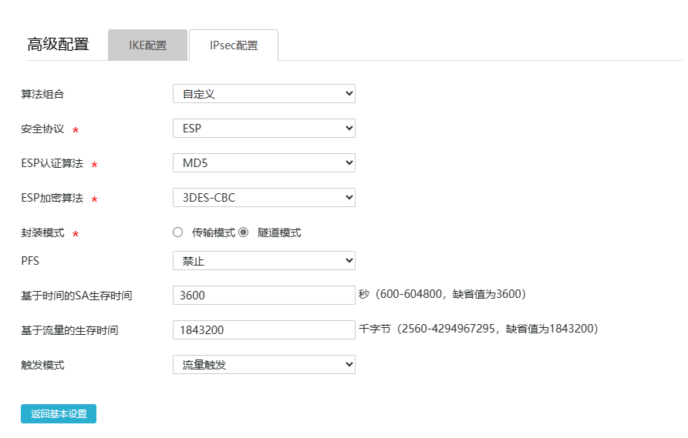Image resolution: width=688 pixels, height=438 pixels.
Task: Click the ESP认证算法 field label
Action: click(x=52, y=164)
